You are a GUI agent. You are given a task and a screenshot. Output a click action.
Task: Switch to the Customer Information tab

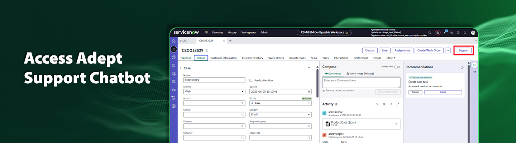[224, 58]
